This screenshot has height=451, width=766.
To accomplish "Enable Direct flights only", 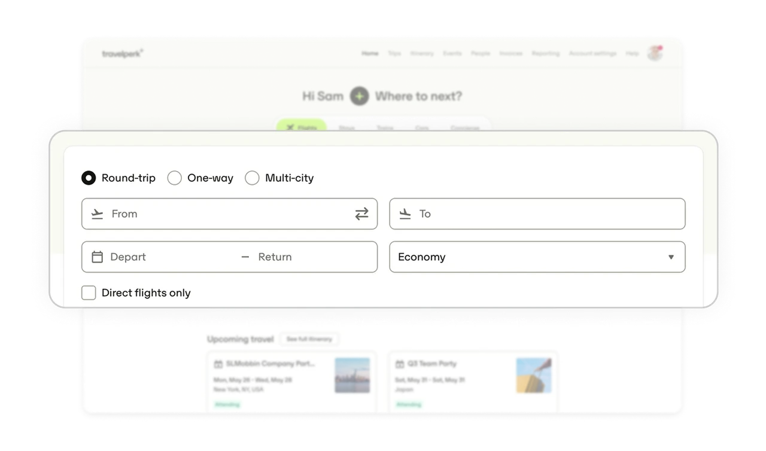I will (89, 292).
